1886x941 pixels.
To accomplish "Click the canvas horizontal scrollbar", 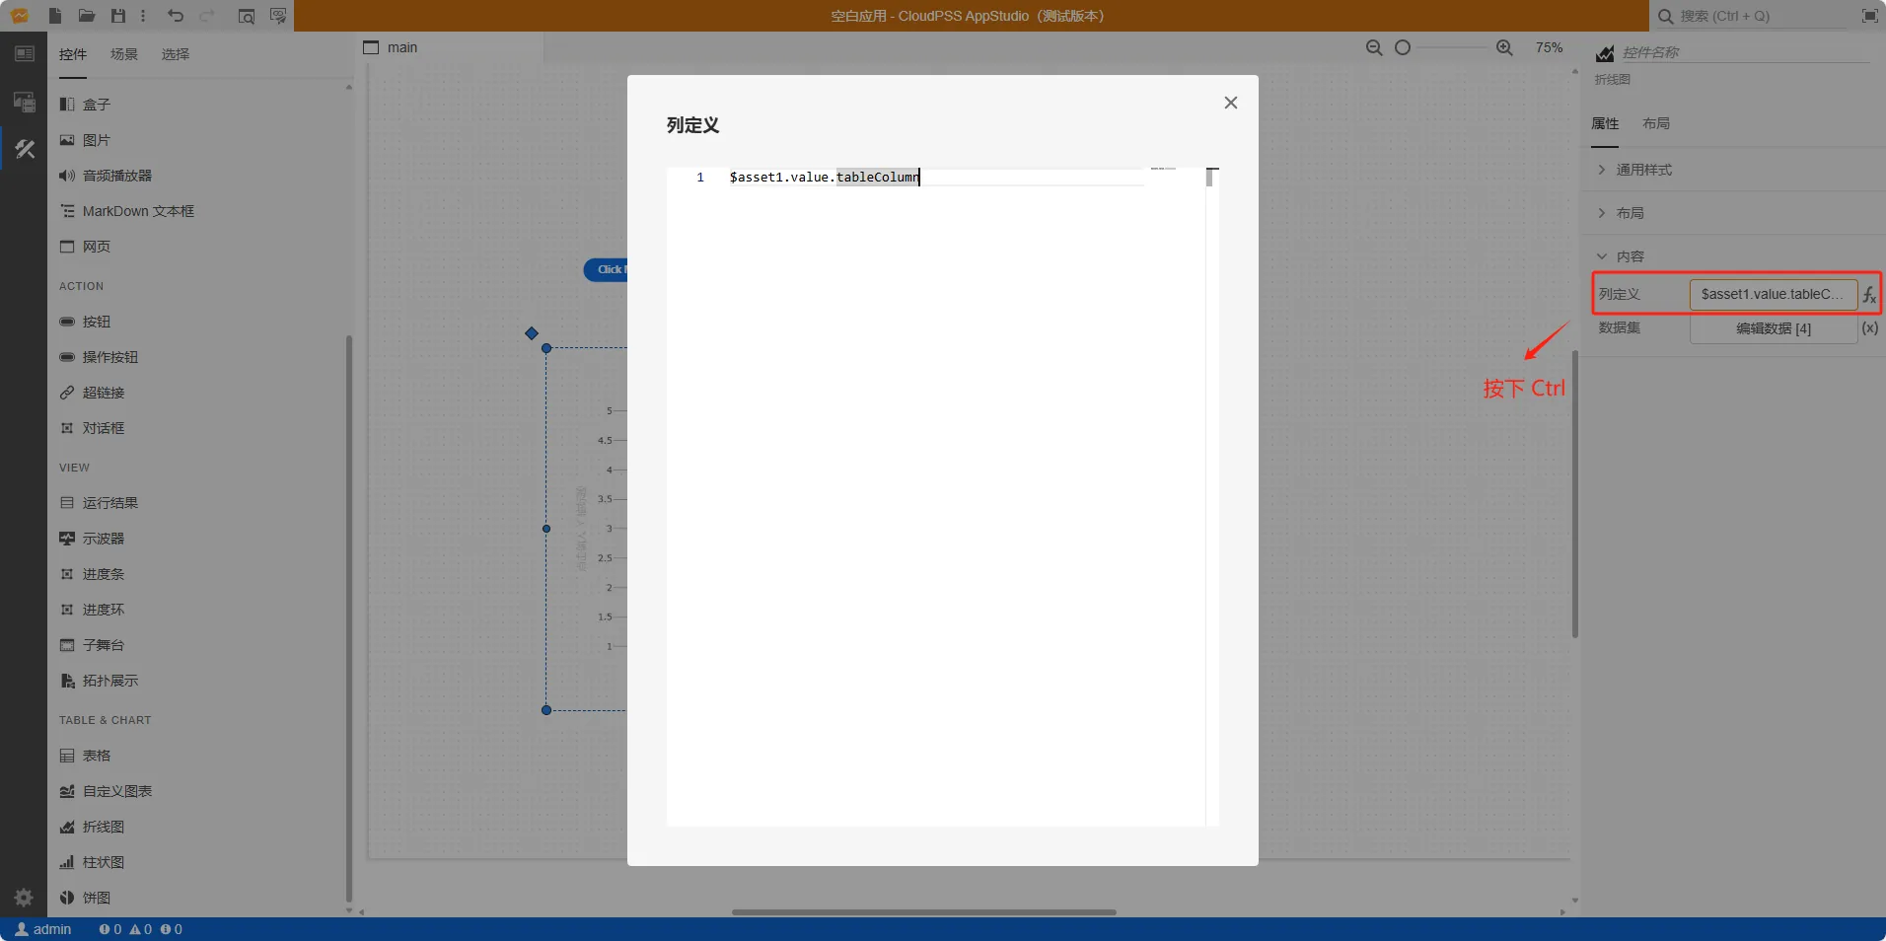I will point(923,912).
